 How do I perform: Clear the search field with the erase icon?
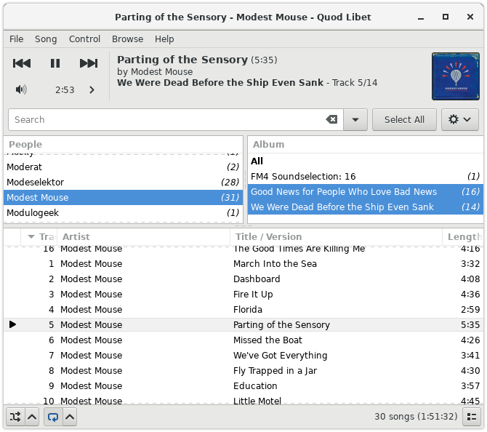tap(331, 119)
